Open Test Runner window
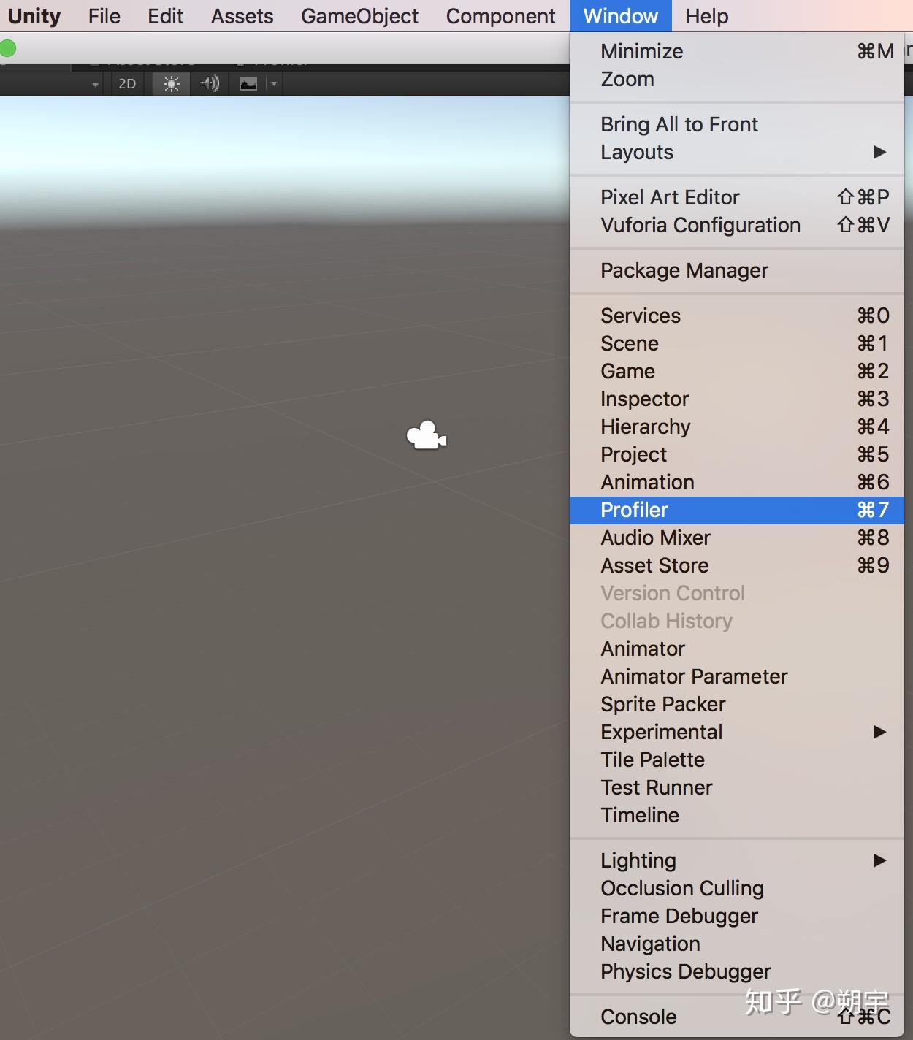 737,787
